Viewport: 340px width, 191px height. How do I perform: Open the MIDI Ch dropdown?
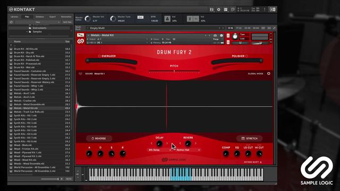(x=117, y=42)
